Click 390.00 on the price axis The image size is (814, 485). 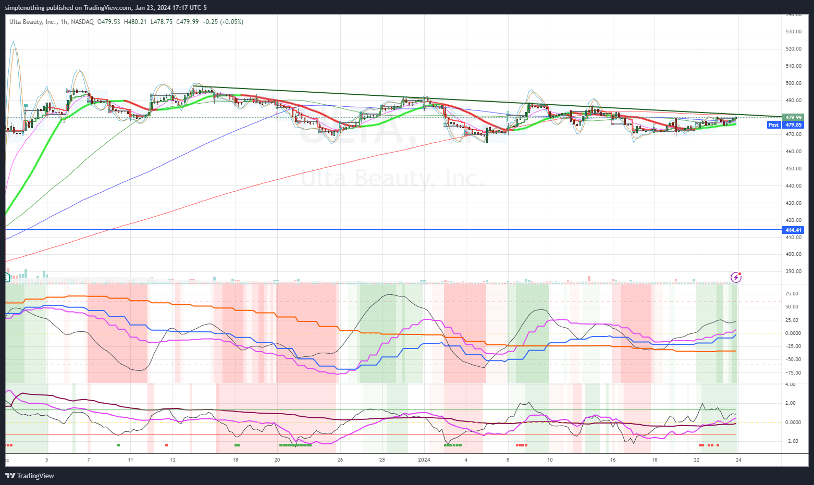pyautogui.click(x=794, y=271)
